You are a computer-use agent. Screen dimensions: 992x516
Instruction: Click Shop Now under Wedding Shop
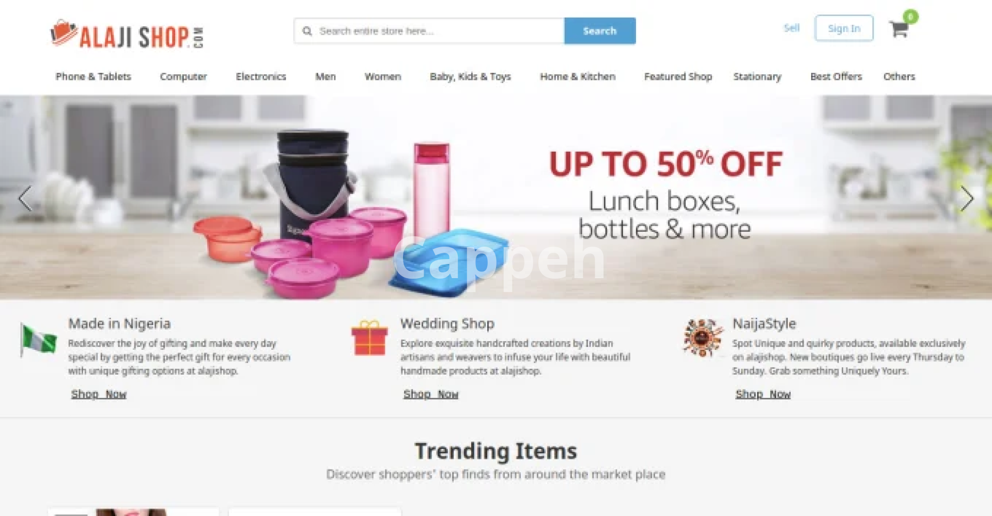click(431, 394)
